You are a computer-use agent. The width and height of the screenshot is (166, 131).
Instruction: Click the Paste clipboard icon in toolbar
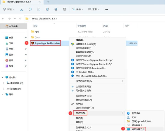pos(39,9)
